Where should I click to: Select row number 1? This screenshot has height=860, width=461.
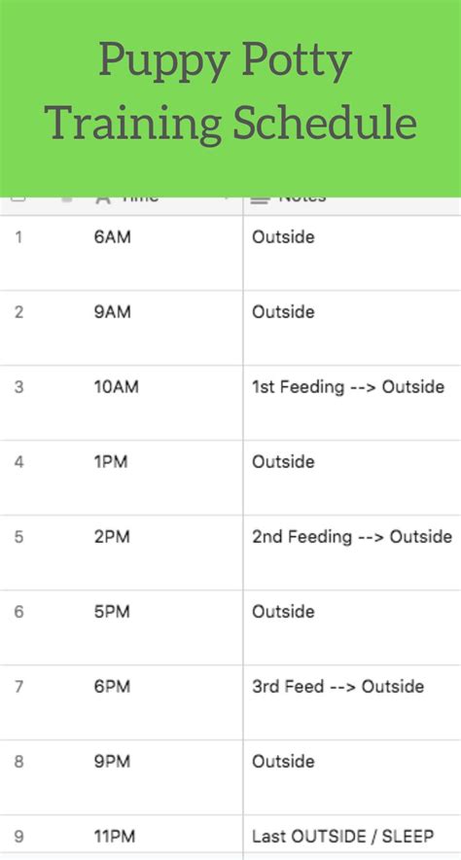click(x=18, y=237)
